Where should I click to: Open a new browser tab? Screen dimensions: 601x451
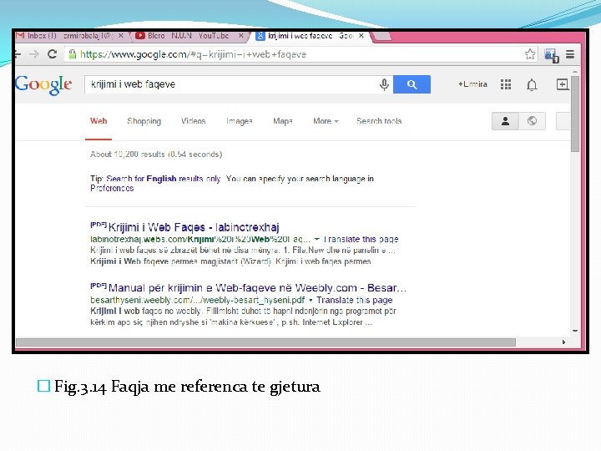381,36
